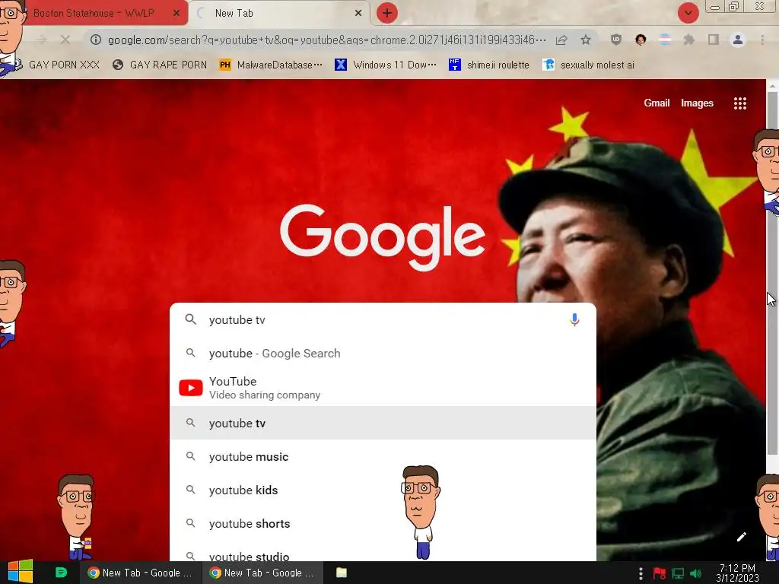The height and width of the screenshot is (584, 779).
Task: Switch to first New Tab - Google taskbar window
Action: (x=140, y=573)
